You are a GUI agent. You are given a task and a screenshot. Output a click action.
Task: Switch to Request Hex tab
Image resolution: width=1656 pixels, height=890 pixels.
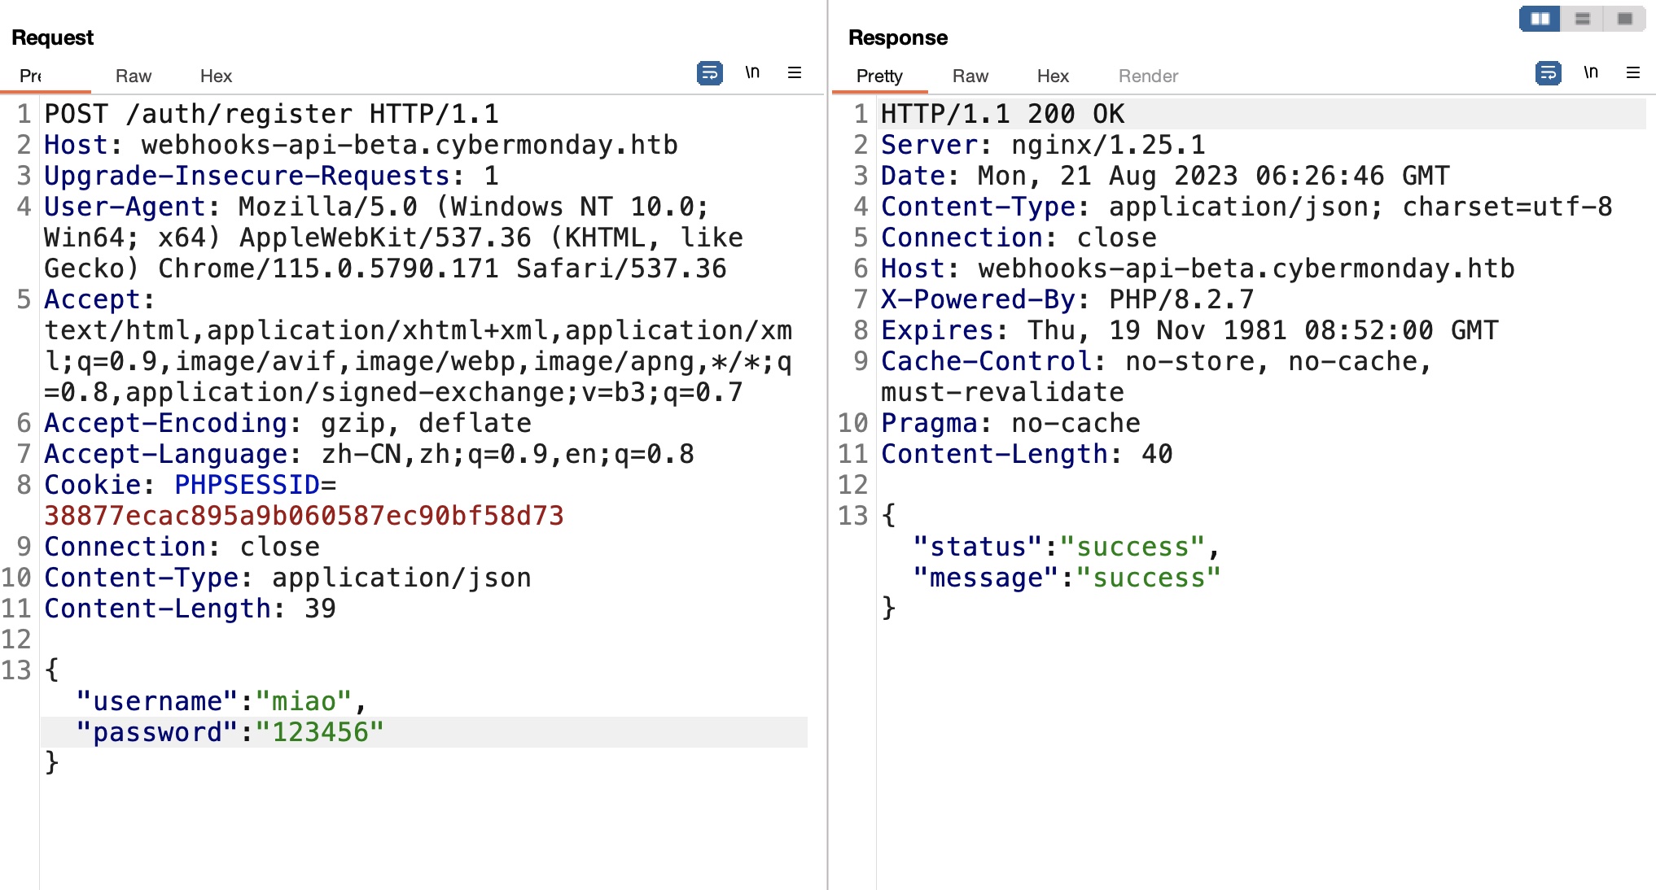216,76
